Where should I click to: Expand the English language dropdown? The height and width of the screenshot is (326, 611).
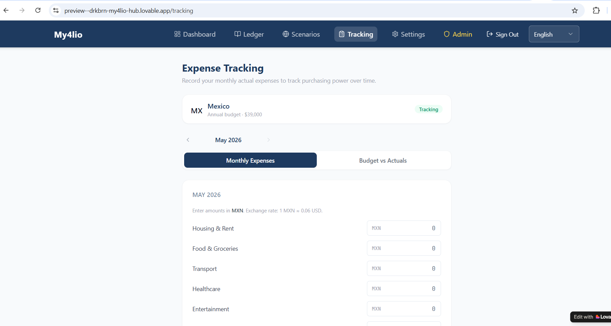pyautogui.click(x=554, y=34)
